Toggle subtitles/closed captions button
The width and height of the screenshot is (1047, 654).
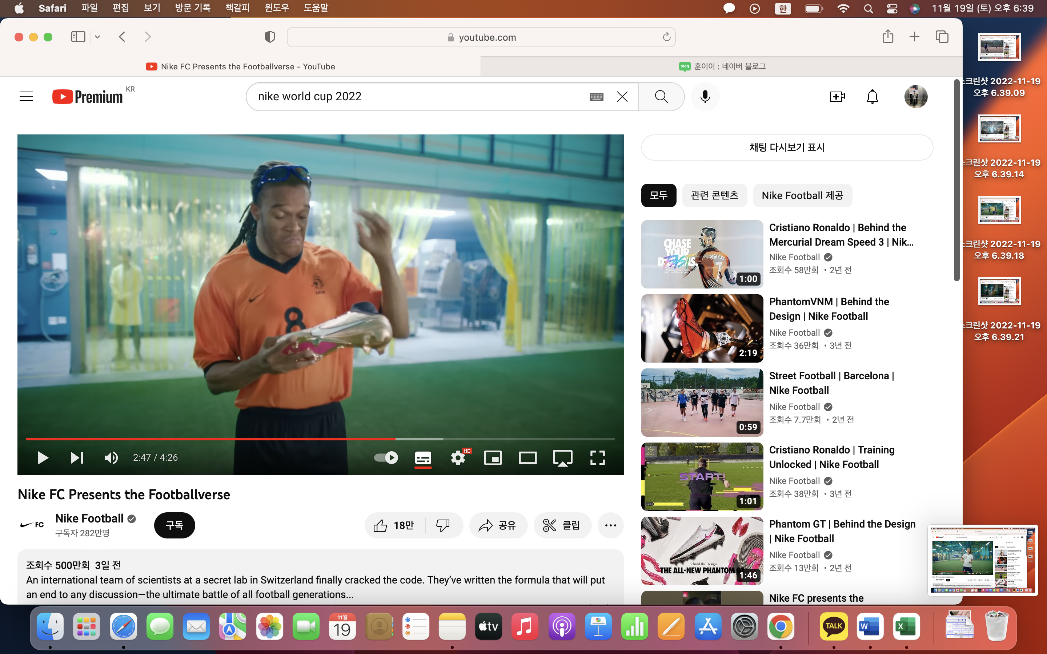pos(423,458)
